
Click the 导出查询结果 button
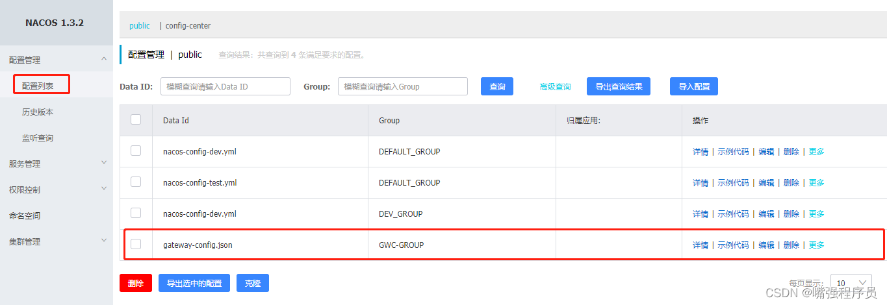619,86
